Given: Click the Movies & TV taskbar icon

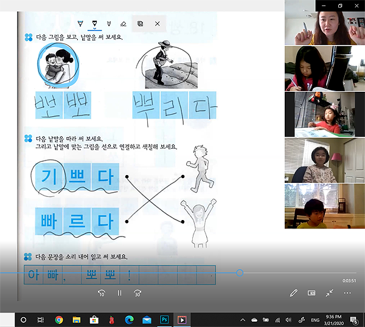Looking at the screenshot, I should 182,320.
